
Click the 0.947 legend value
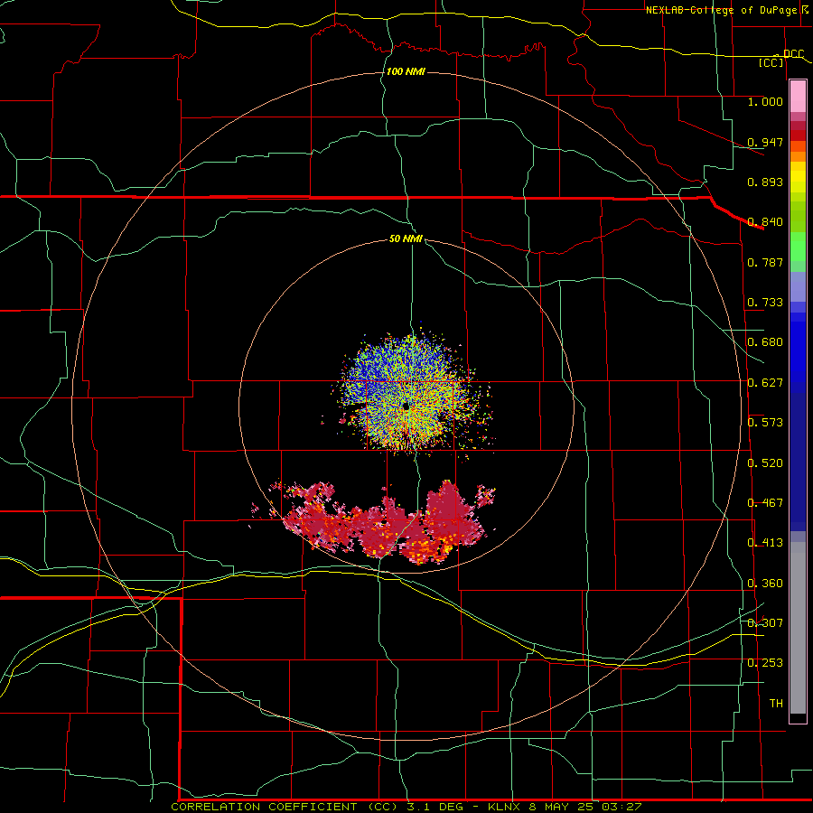pos(765,142)
